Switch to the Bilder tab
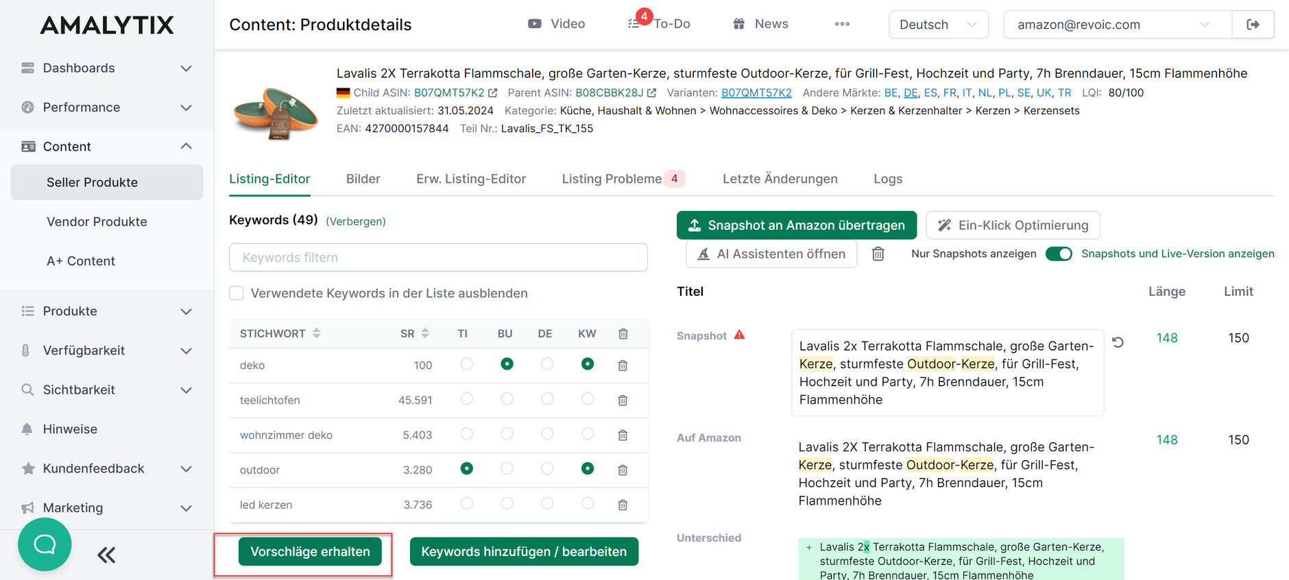Screen dimensions: 1289x580 point(363,179)
